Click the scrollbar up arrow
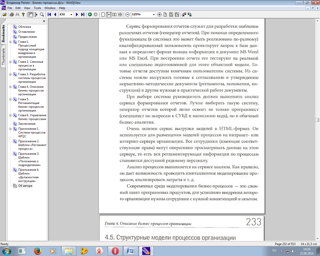Viewport: 320px width, 256px height. point(317,20)
